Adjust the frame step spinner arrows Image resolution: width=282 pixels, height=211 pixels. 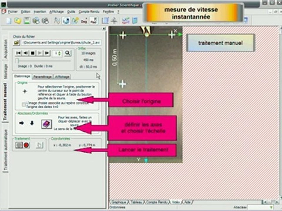[60, 53]
